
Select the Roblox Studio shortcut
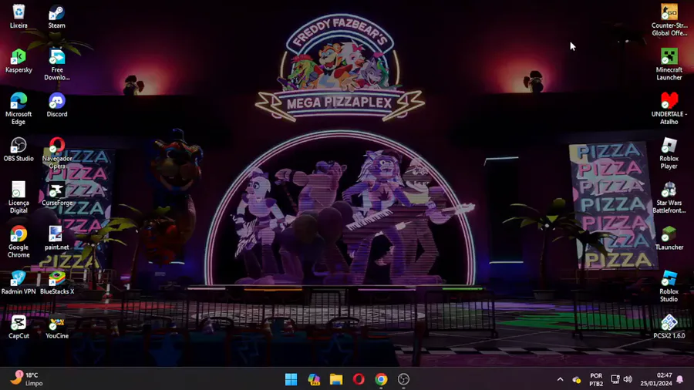coord(669,286)
